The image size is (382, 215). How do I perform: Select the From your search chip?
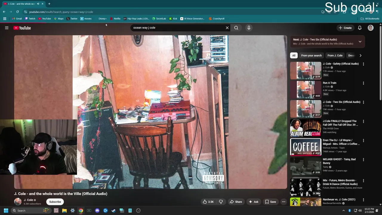pyautogui.click(x=311, y=56)
